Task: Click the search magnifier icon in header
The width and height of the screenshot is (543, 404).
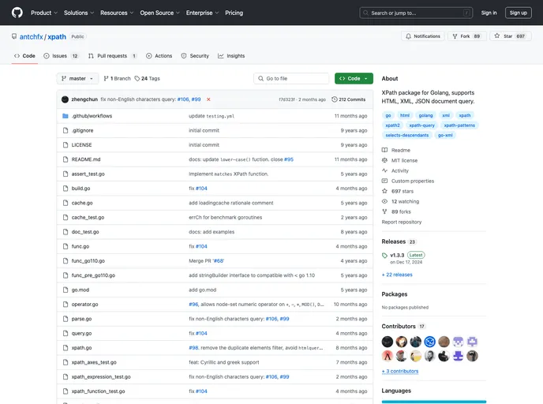Action: click(x=365, y=13)
